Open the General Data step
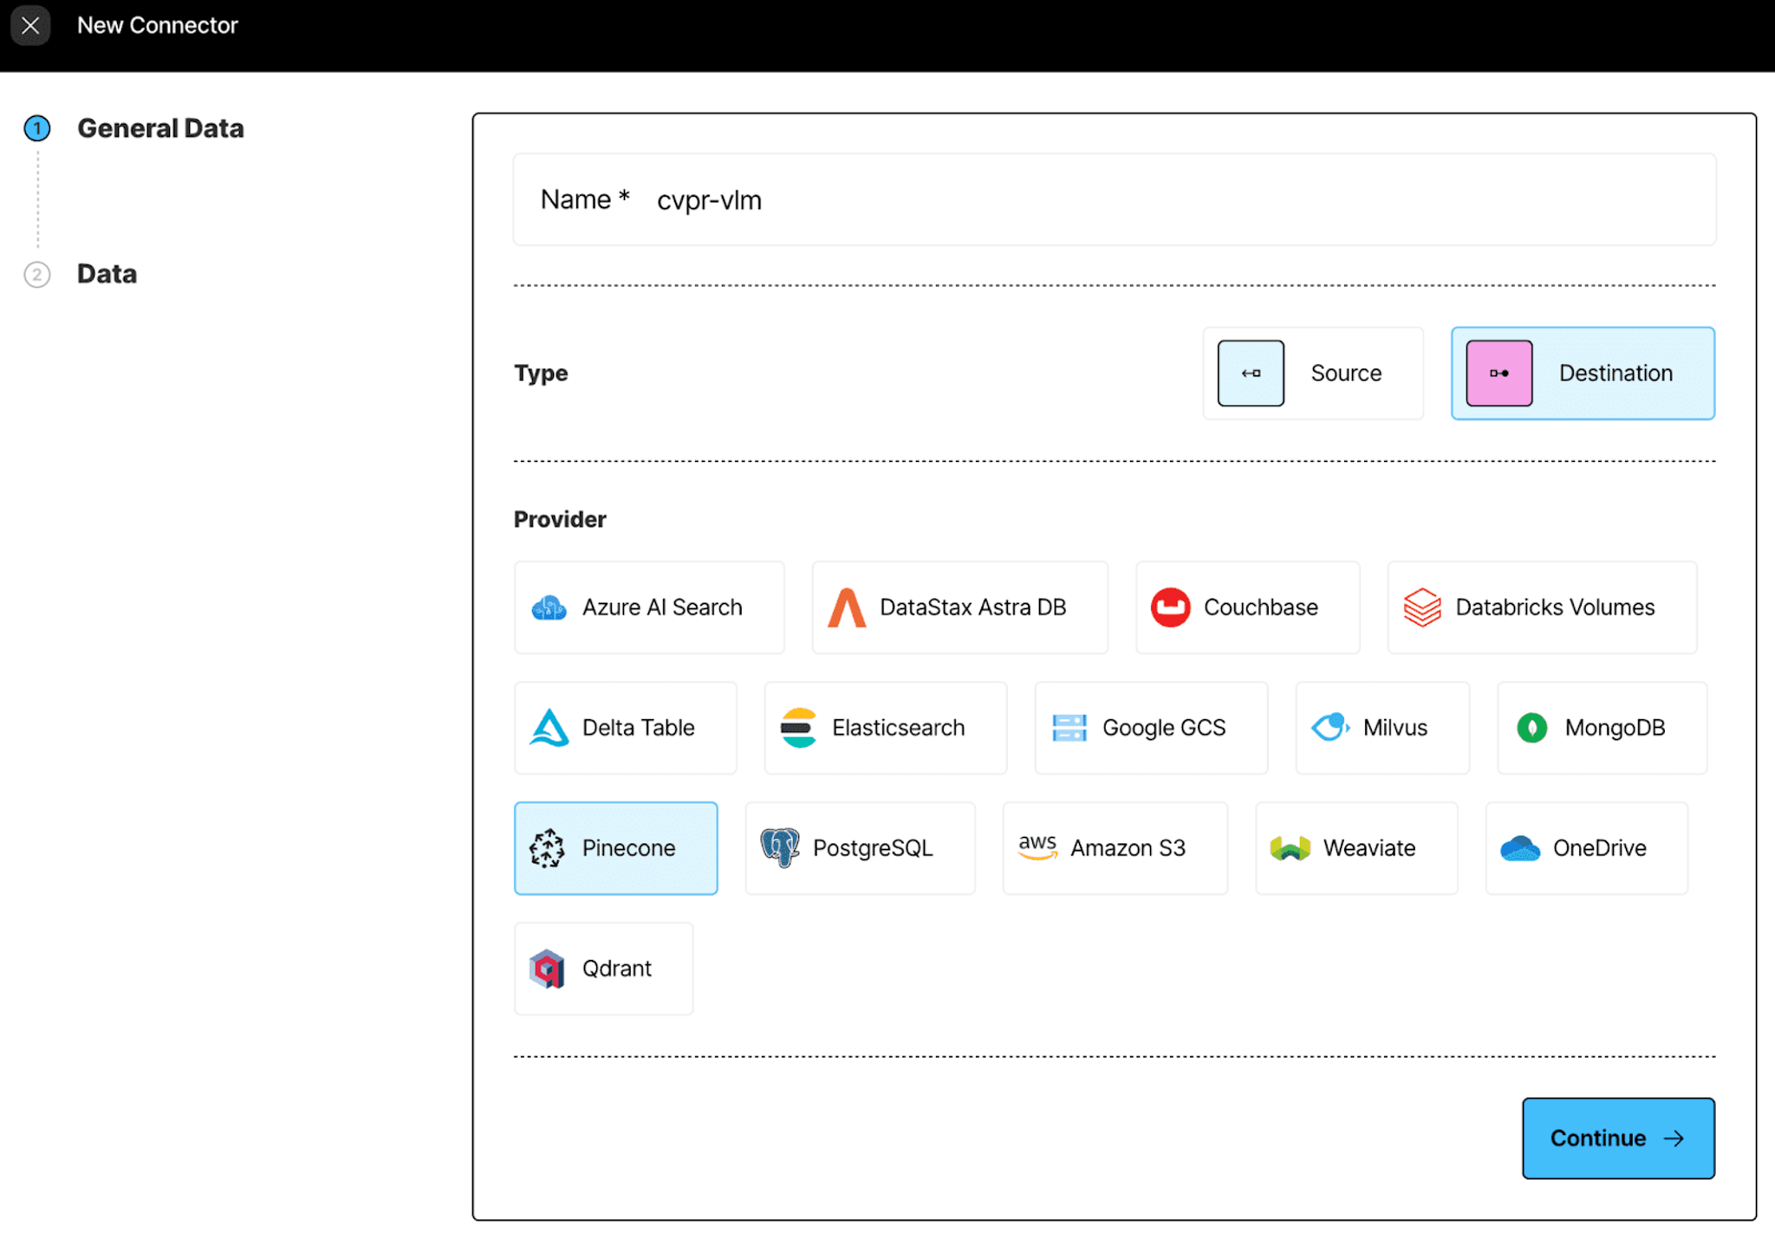The image size is (1775, 1239). pos(160,128)
